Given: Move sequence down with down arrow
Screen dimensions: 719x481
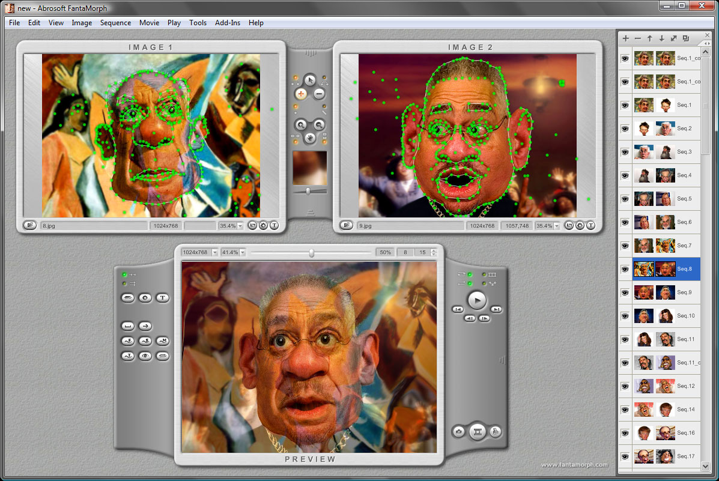Looking at the screenshot, I should pos(662,38).
